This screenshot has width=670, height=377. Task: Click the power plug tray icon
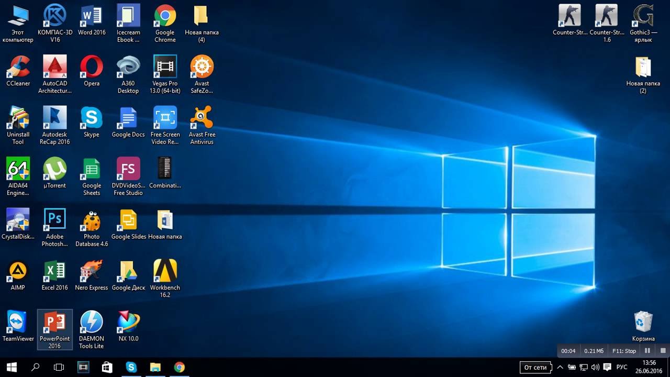pyautogui.click(x=572, y=367)
